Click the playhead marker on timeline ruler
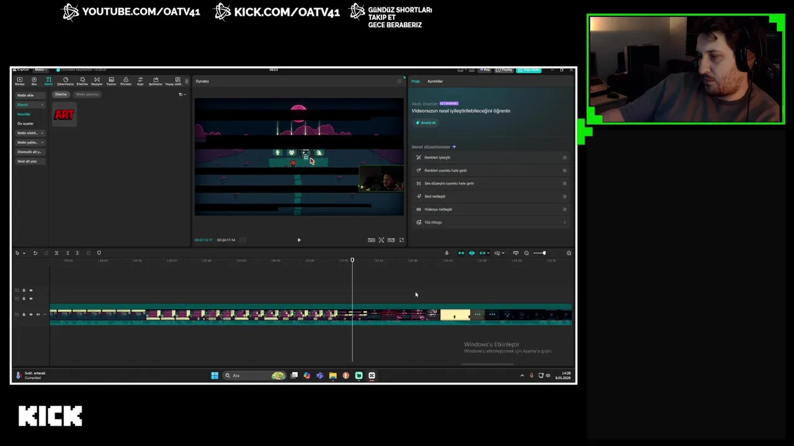Viewport: 794px width, 446px height. [x=352, y=260]
